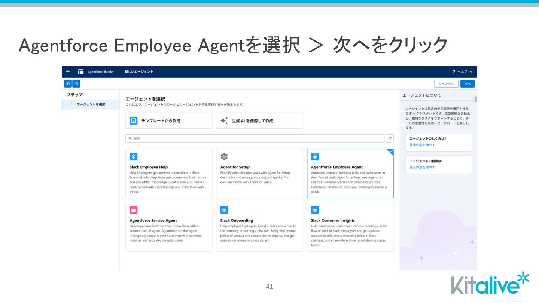The width and height of the screenshot is (539, 303).
Task: Click 生成 AI を使用して作成 option
Action: point(259,121)
